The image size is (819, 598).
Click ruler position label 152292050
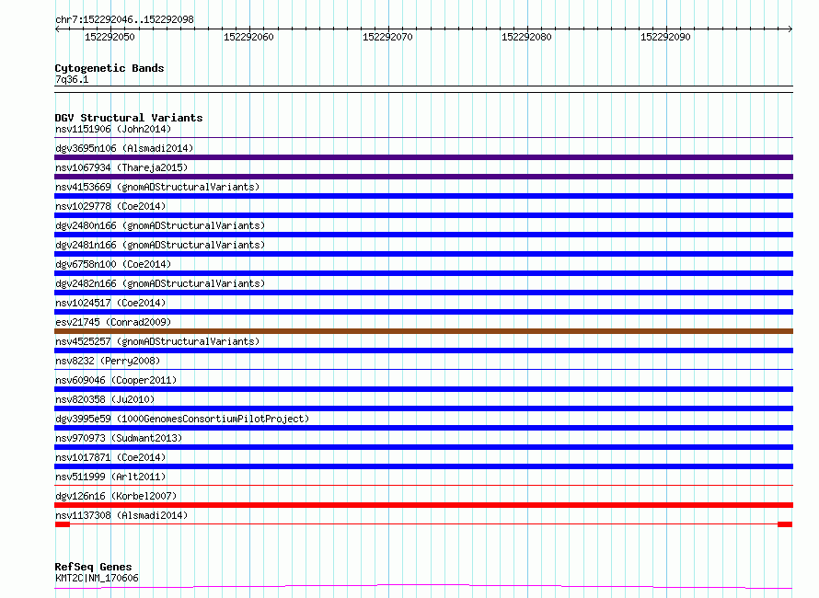[x=110, y=37]
